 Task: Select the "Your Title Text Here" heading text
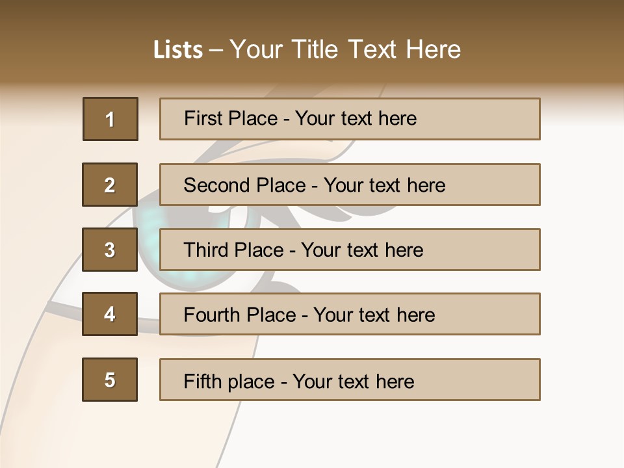point(345,49)
